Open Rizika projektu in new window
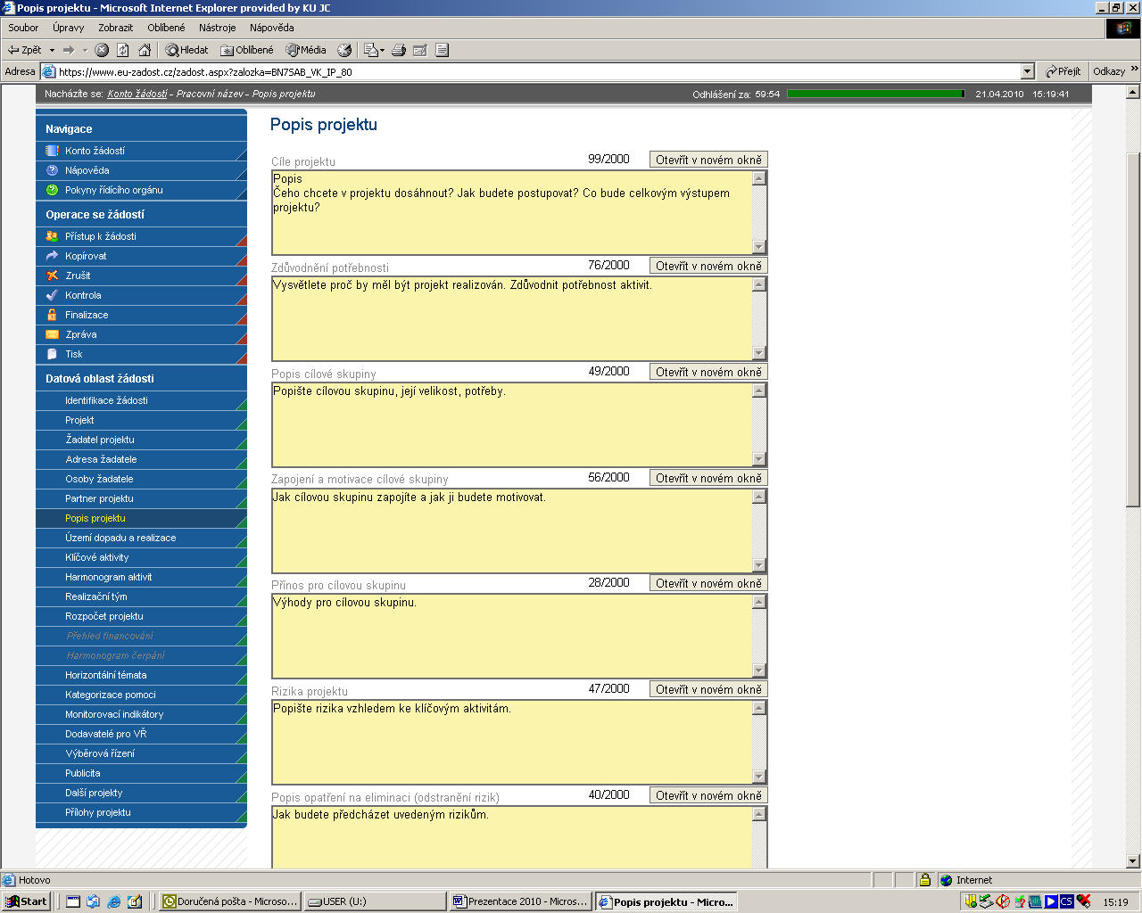The height and width of the screenshot is (913, 1142). click(x=708, y=689)
